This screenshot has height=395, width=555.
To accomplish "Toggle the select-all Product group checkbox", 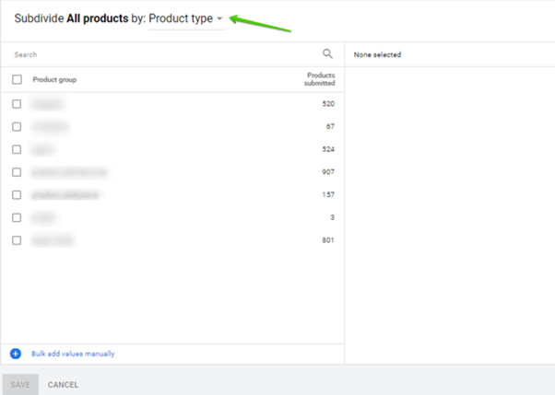I will (17, 80).
